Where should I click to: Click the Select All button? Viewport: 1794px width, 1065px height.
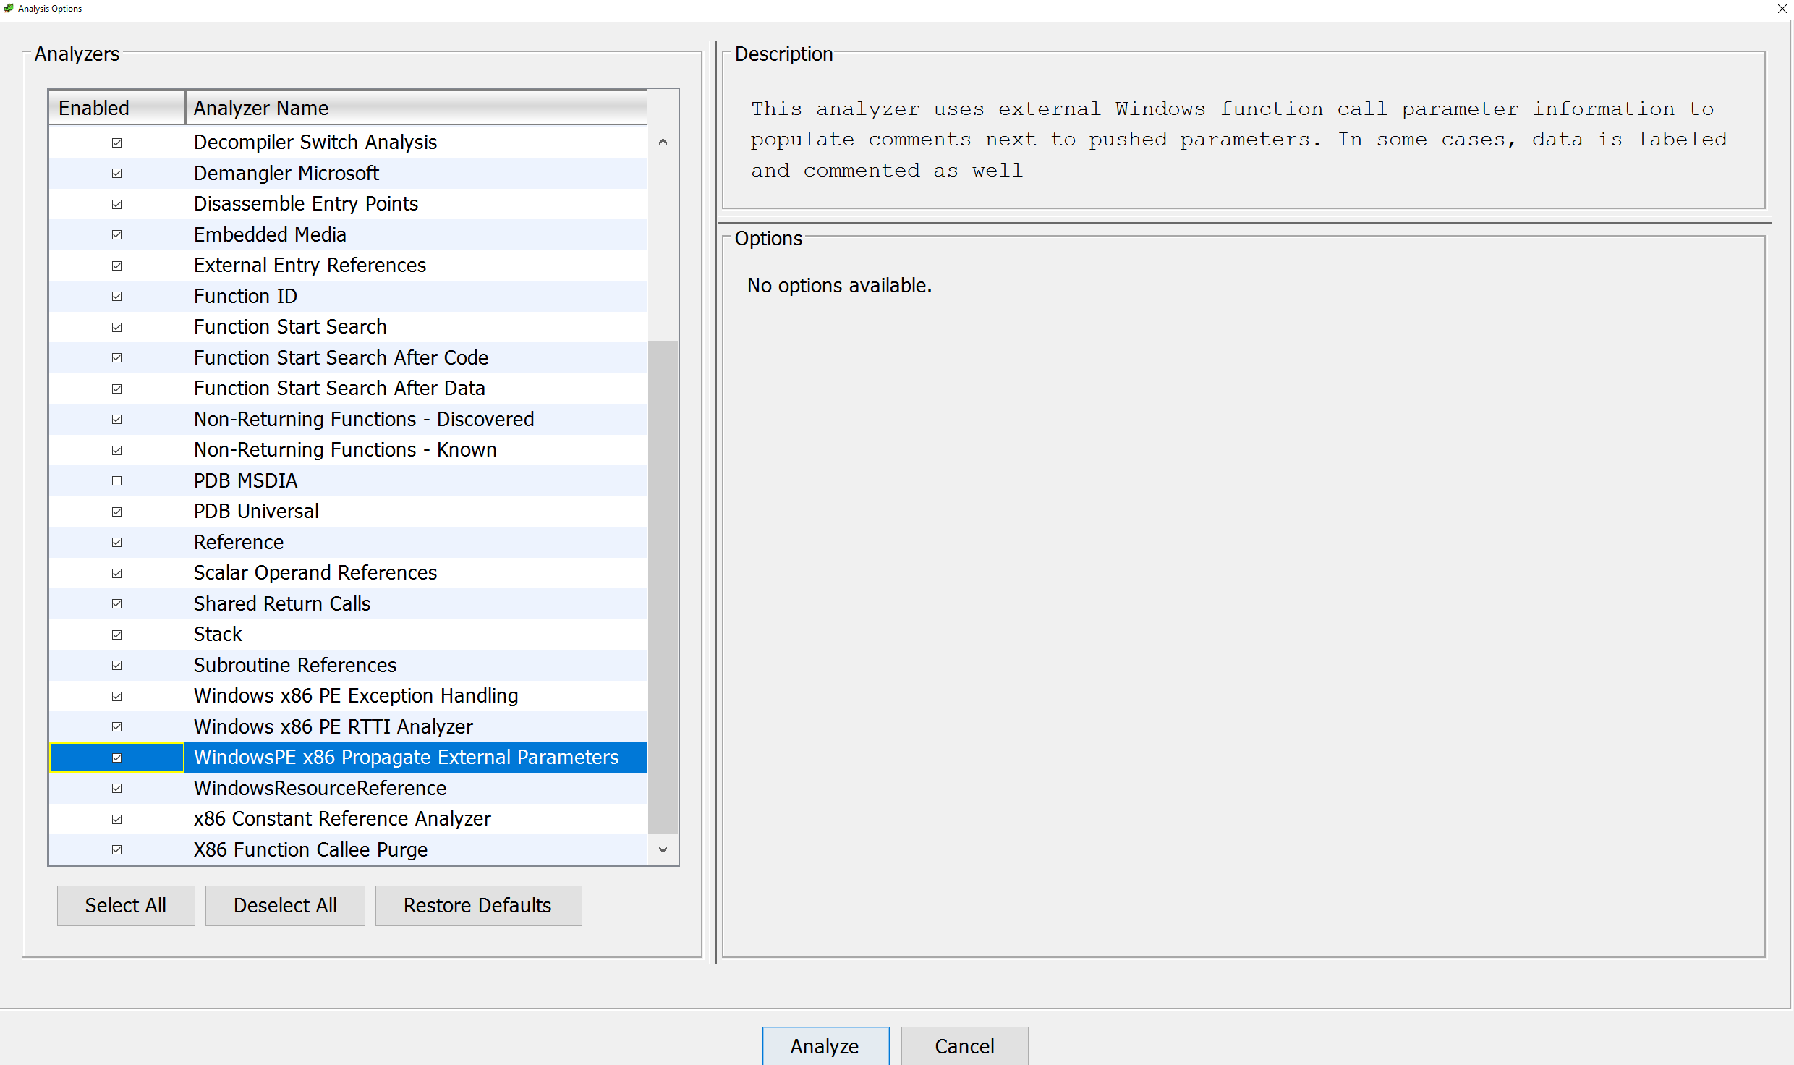[125, 905]
